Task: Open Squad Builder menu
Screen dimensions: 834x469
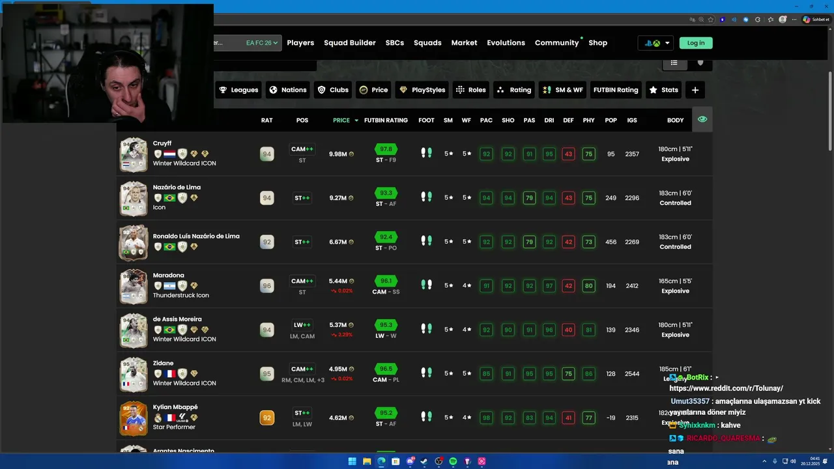Action: coord(350,43)
